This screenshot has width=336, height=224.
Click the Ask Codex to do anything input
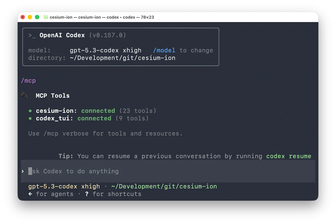(x=168, y=171)
